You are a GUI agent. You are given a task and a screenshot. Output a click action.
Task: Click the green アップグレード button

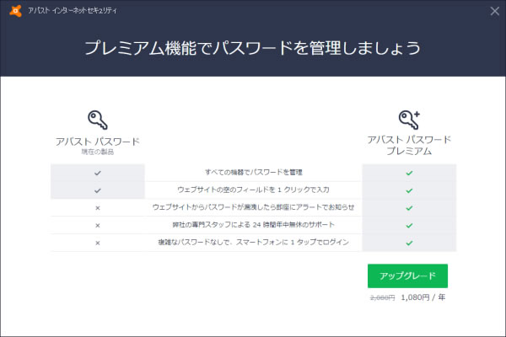(x=407, y=275)
